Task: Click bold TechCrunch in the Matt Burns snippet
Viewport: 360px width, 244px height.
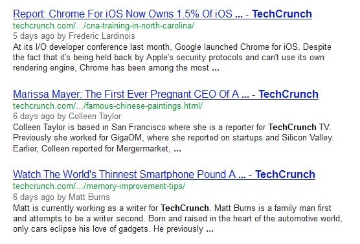Action: [185, 208]
